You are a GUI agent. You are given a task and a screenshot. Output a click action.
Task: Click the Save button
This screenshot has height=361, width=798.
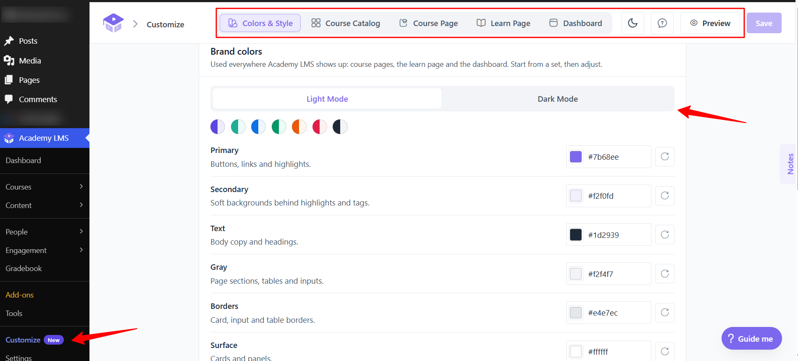(x=764, y=23)
